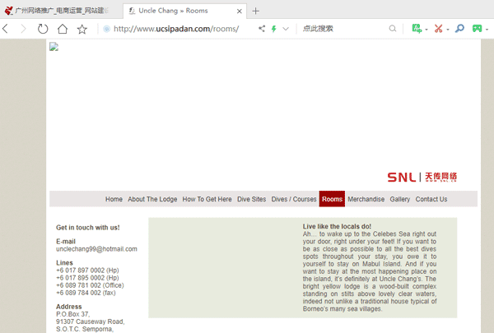Switch to the 广州网络推广 browser tab
494x333 pixels.
point(62,11)
